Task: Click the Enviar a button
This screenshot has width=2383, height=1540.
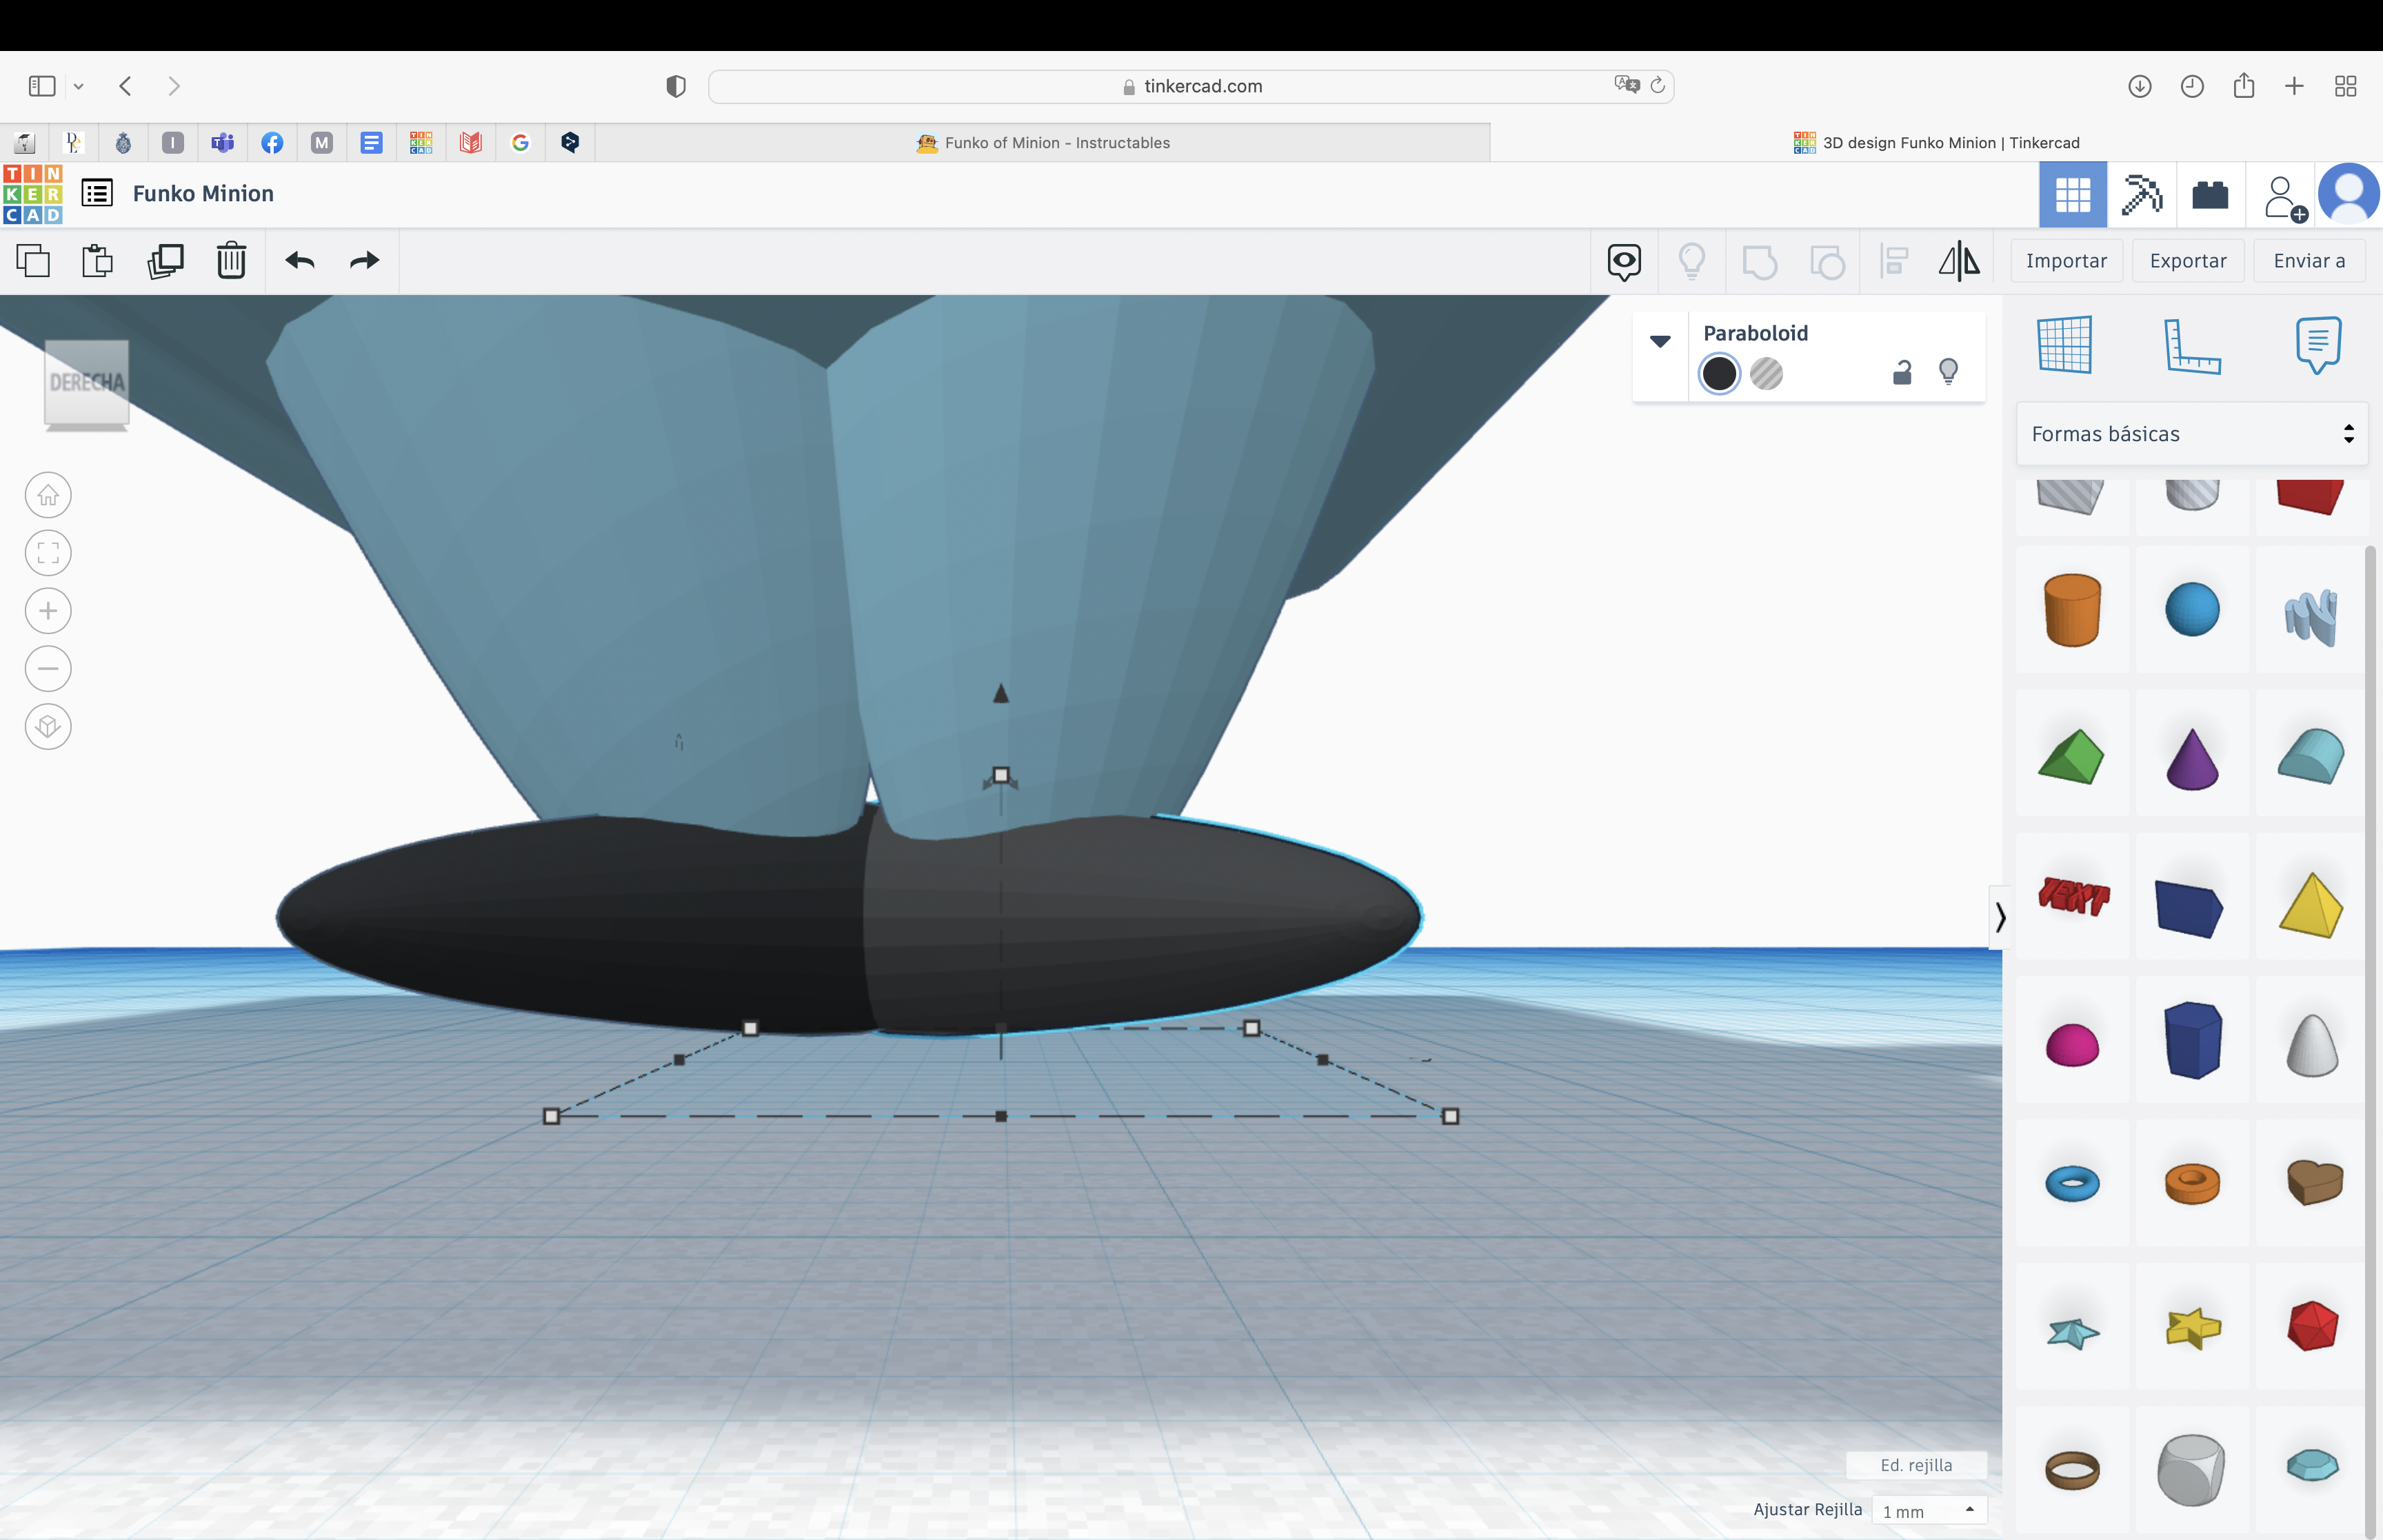Action: pyautogui.click(x=2309, y=261)
